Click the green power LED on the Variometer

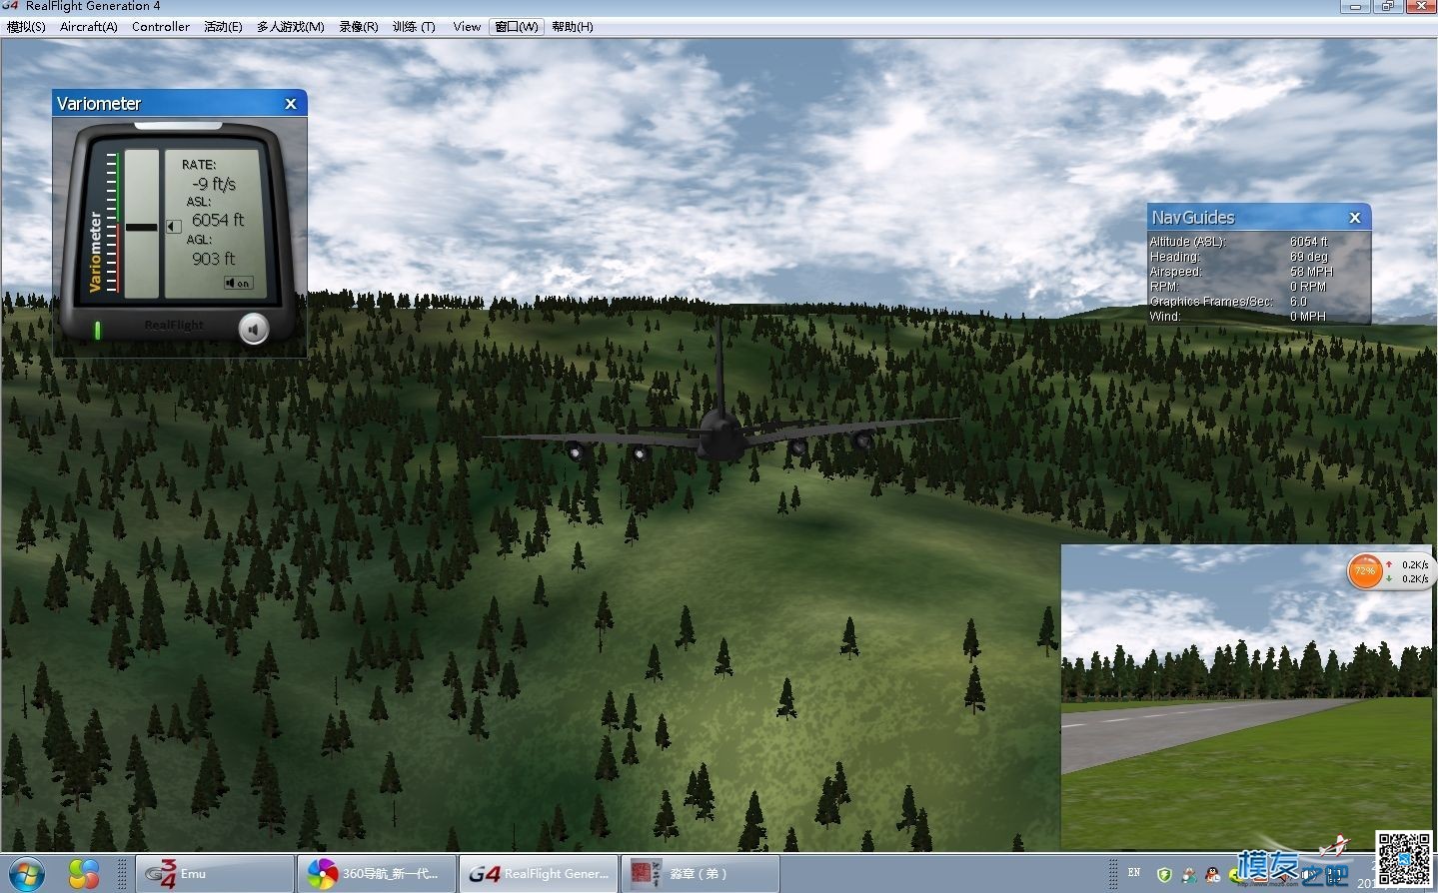pyautogui.click(x=98, y=329)
